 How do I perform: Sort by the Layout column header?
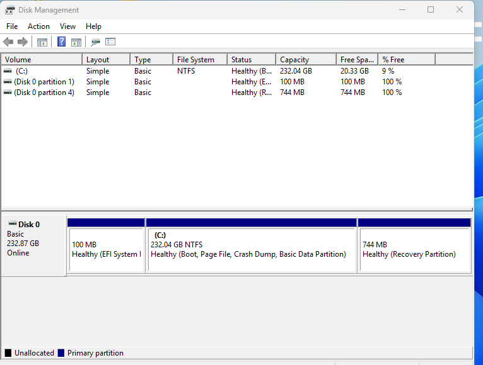[x=106, y=59]
